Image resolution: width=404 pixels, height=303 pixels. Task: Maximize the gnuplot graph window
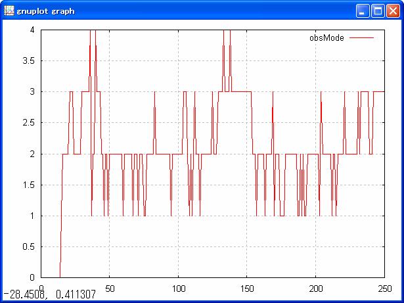tap(378, 11)
